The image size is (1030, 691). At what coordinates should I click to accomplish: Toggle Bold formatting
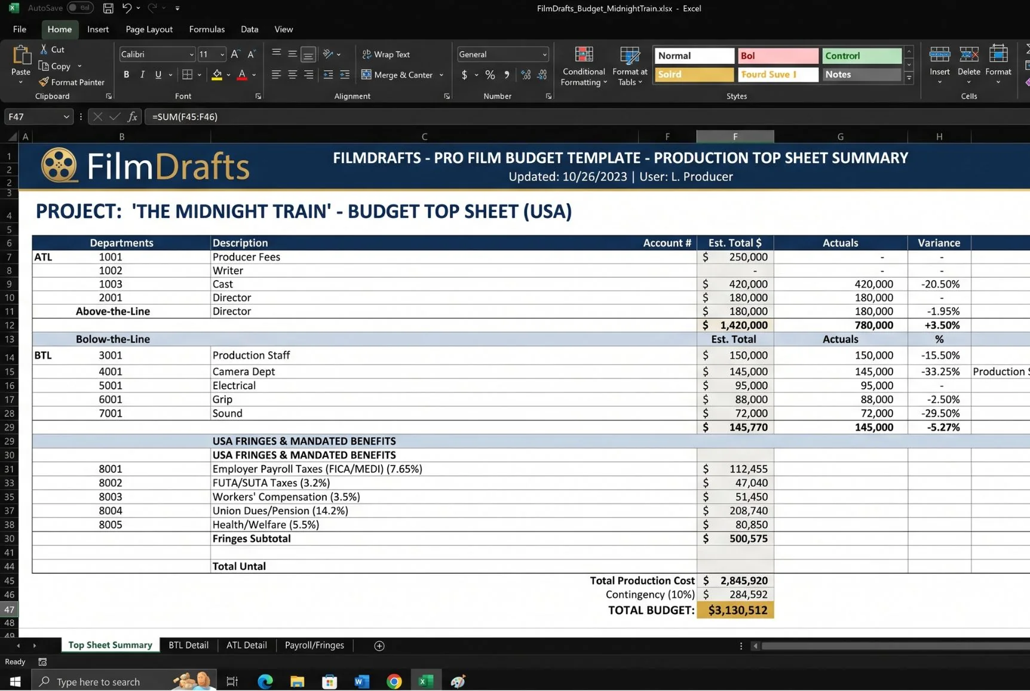tap(126, 75)
